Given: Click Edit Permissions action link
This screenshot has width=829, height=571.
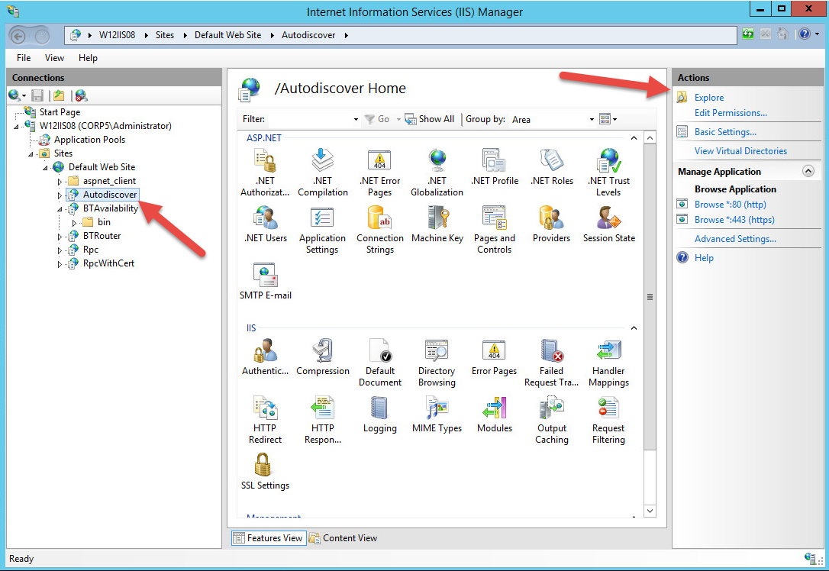Looking at the screenshot, I should [731, 113].
